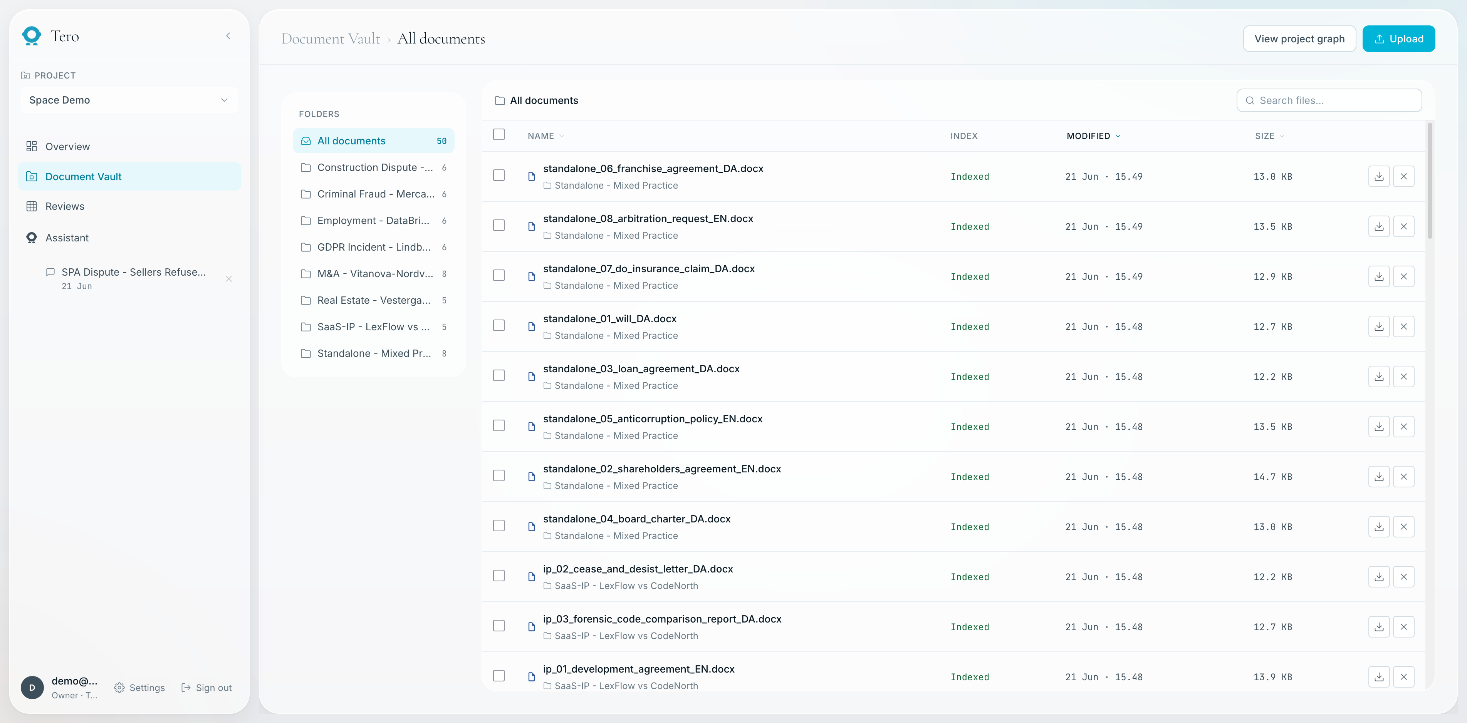Click Document Vault breadcrumb link
Image resolution: width=1467 pixels, height=723 pixels.
[x=330, y=39]
